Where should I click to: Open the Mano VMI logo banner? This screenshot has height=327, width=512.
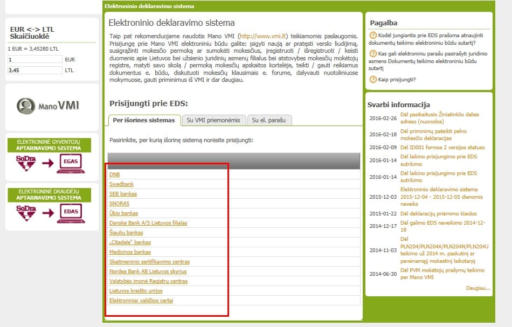tap(48, 106)
